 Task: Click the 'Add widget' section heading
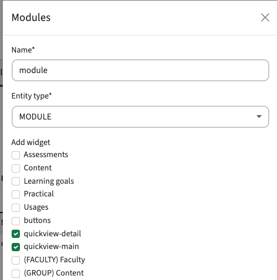(31, 142)
